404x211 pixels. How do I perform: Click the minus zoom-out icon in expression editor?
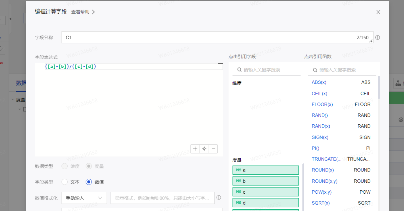213,149
